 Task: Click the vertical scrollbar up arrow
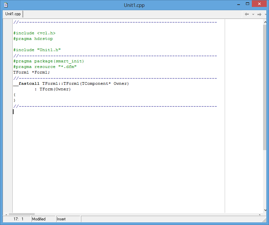(265, 22)
